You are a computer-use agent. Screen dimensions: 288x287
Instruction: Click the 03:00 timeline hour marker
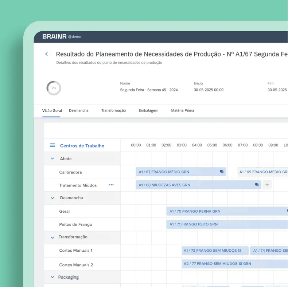coord(182,145)
